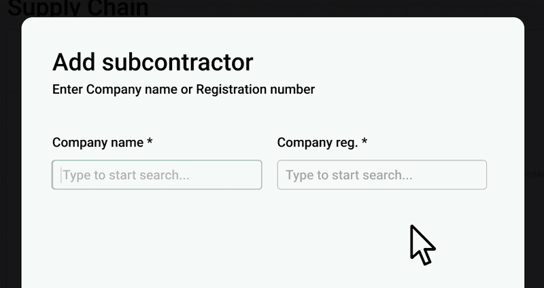Viewport: 544px width, 288px height.
Task: Click the dimmed Supply Chain page title
Action: (78, 8)
